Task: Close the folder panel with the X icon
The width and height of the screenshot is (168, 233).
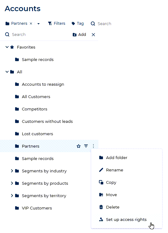Action: pyautogui.click(x=93, y=35)
